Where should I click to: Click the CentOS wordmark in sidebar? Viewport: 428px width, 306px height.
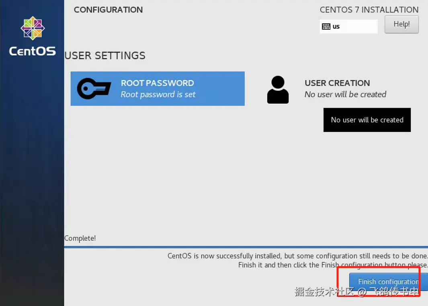33,51
